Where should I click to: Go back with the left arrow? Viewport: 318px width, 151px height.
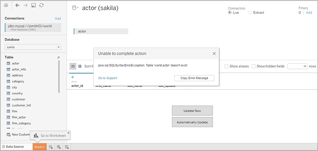click(18, 6)
